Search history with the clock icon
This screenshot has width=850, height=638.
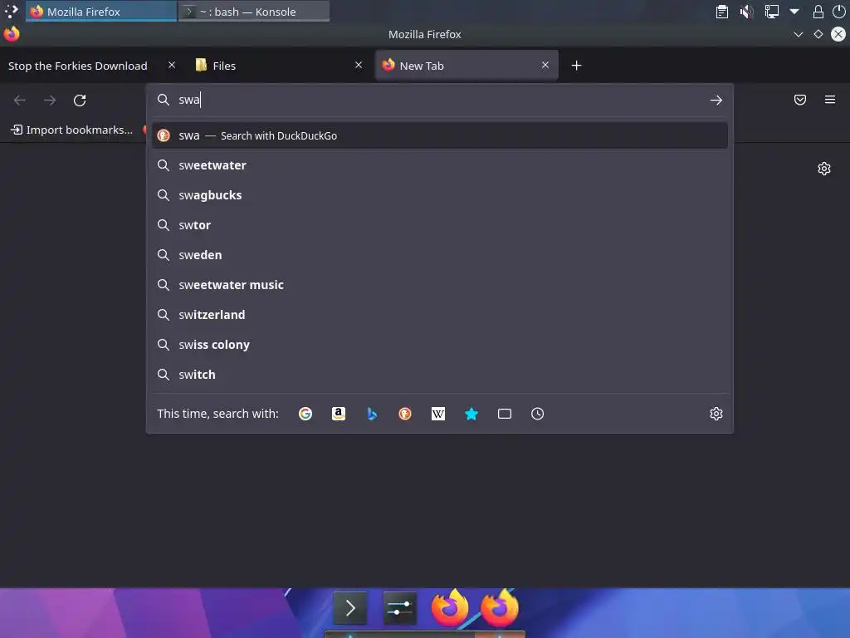coord(537,414)
